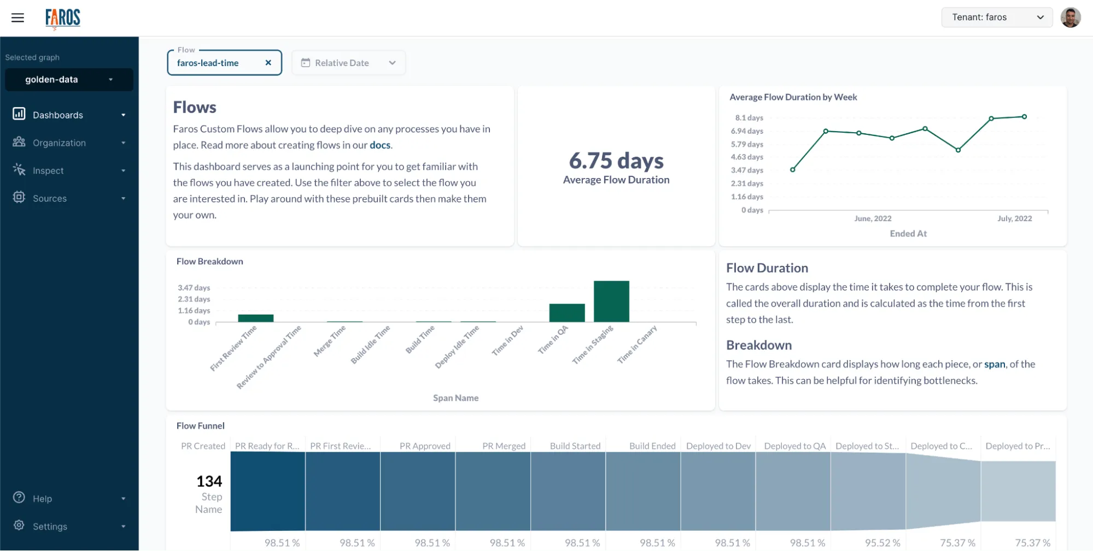
Task: Open the Relative Date dropdown
Action: click(392, 62)
